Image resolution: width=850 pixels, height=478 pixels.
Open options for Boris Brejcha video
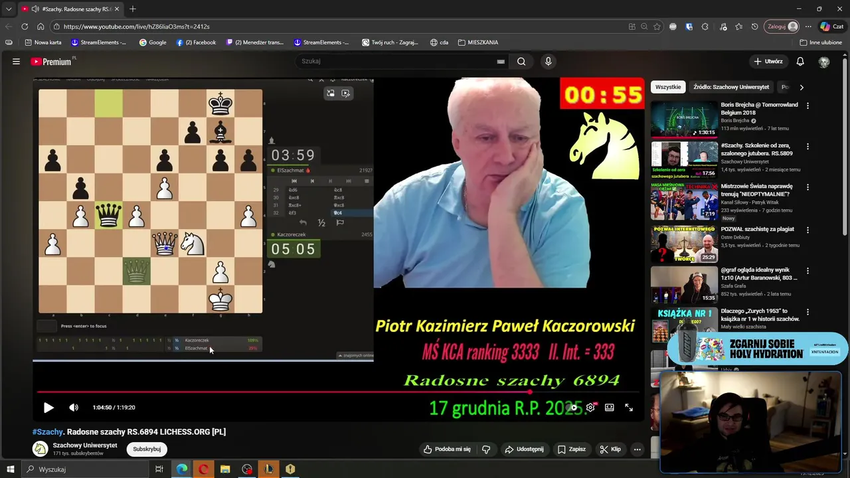(807, 106)
